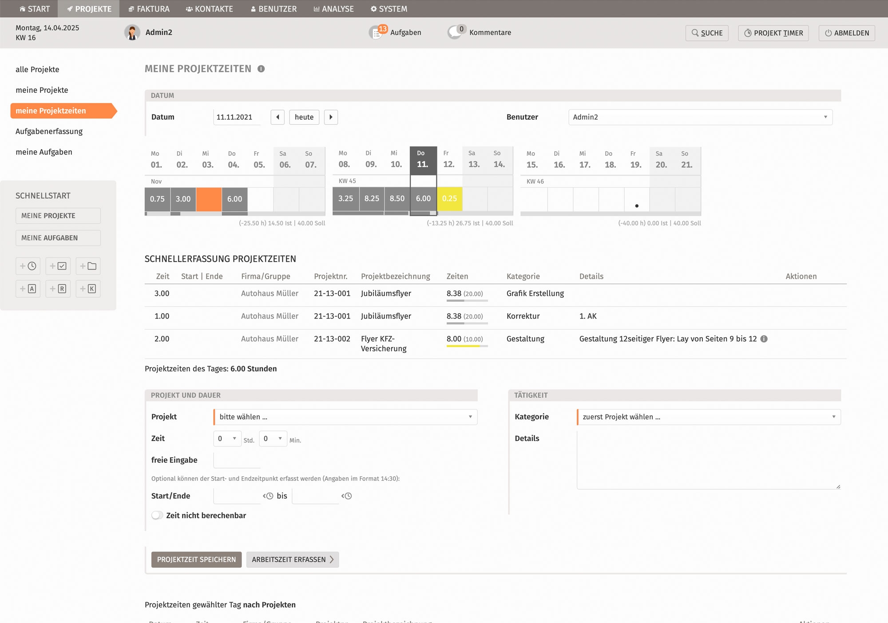Click the add A quickstart icon
This screenshot has width=888, height=623.
pyautogui.click(x=28, y=289)
